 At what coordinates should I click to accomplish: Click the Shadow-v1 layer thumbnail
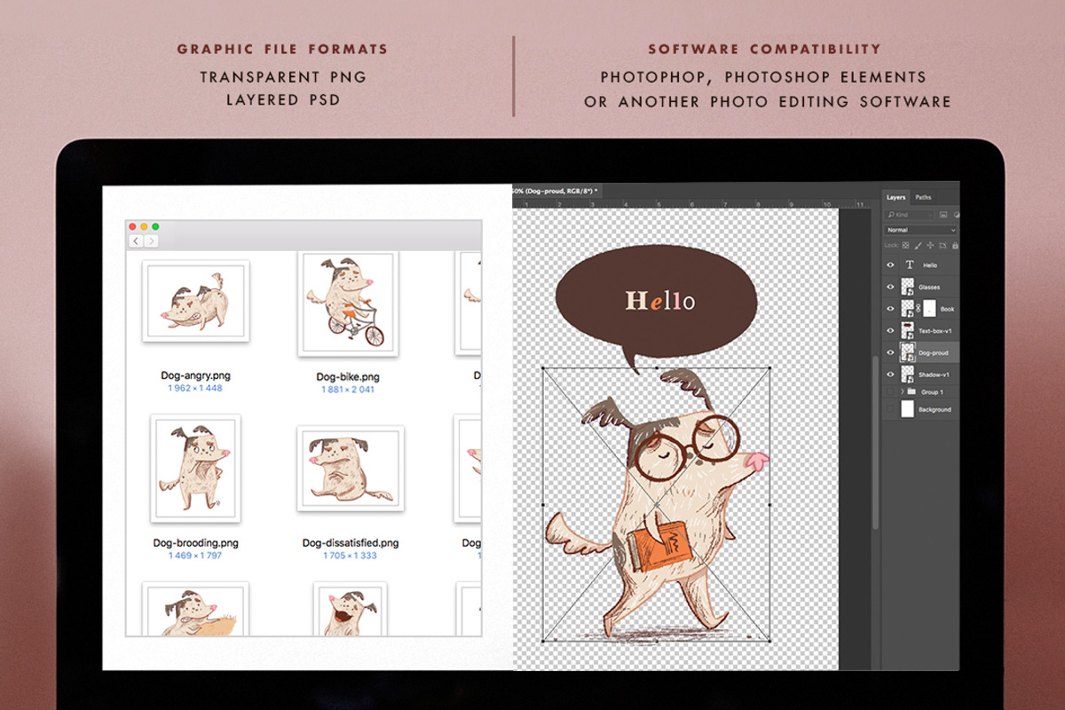pos(908,375)
